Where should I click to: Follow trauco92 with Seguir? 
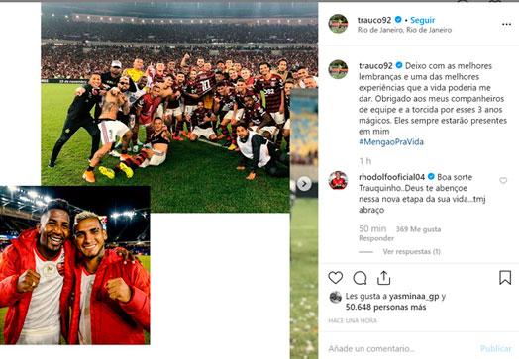point(422,20)
